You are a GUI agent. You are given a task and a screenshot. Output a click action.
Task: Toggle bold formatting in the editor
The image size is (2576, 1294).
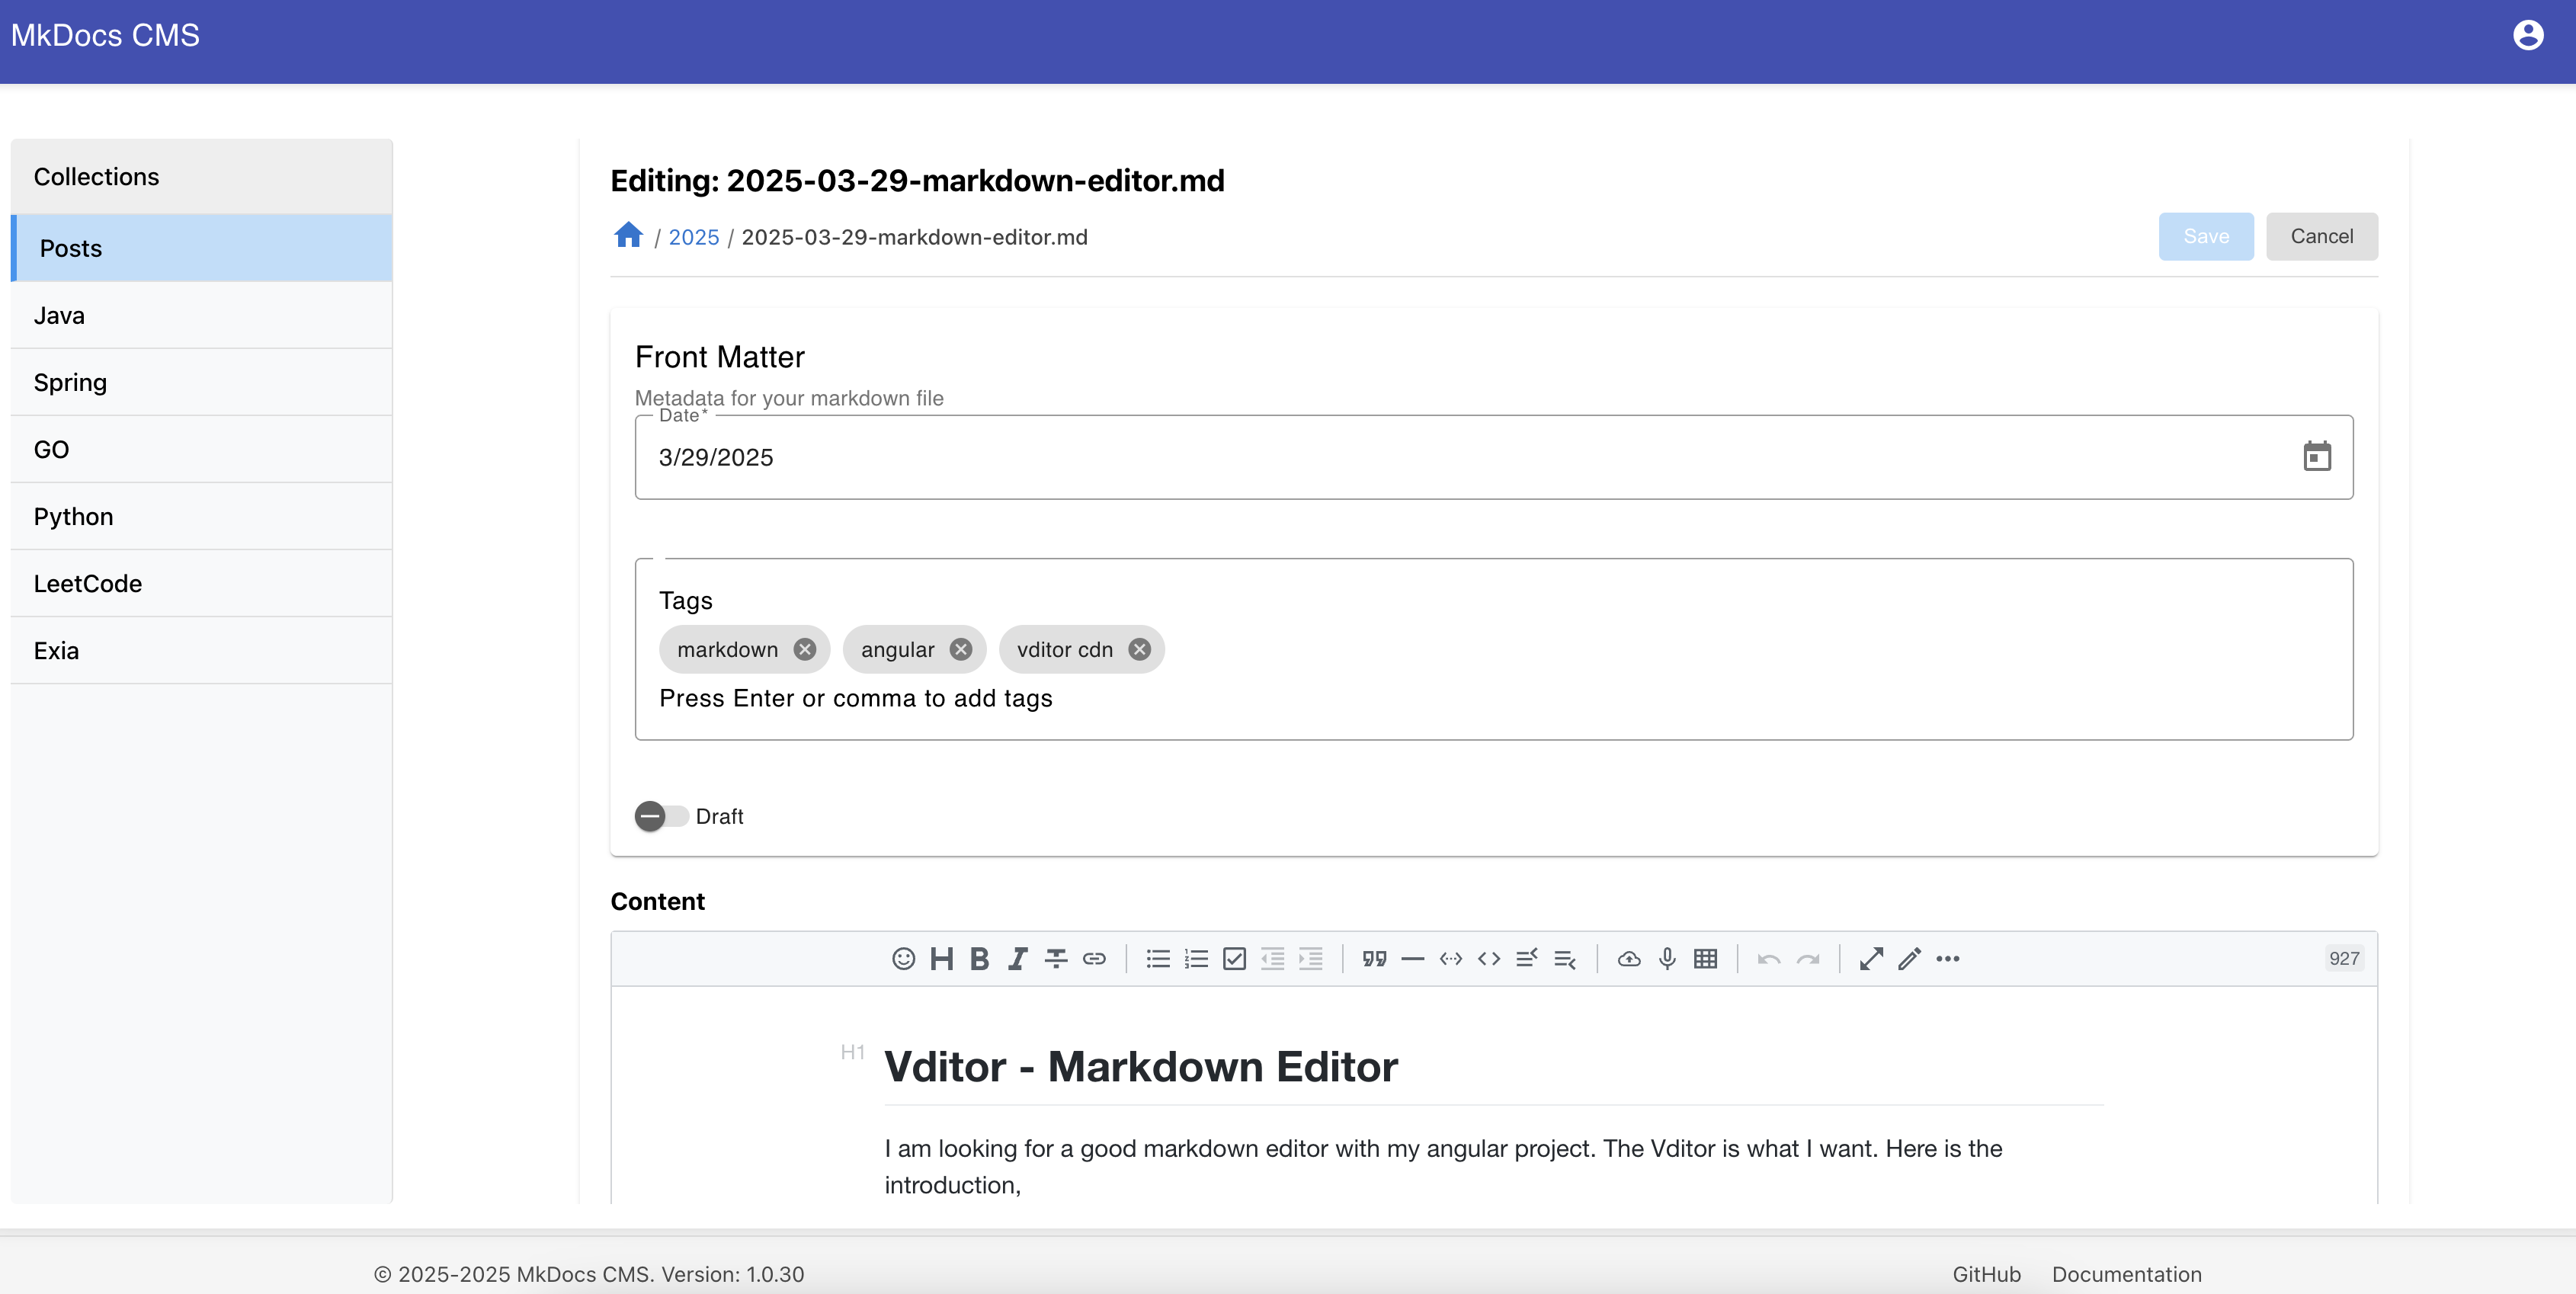[979, 959]
